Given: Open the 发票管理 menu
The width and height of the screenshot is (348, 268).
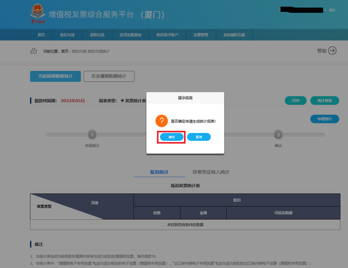Looking at the screenshot, I should (200, 35).
